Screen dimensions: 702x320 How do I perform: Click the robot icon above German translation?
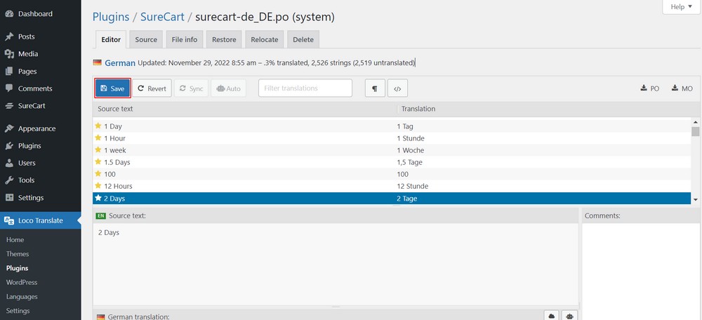click(x=570, y=316)
